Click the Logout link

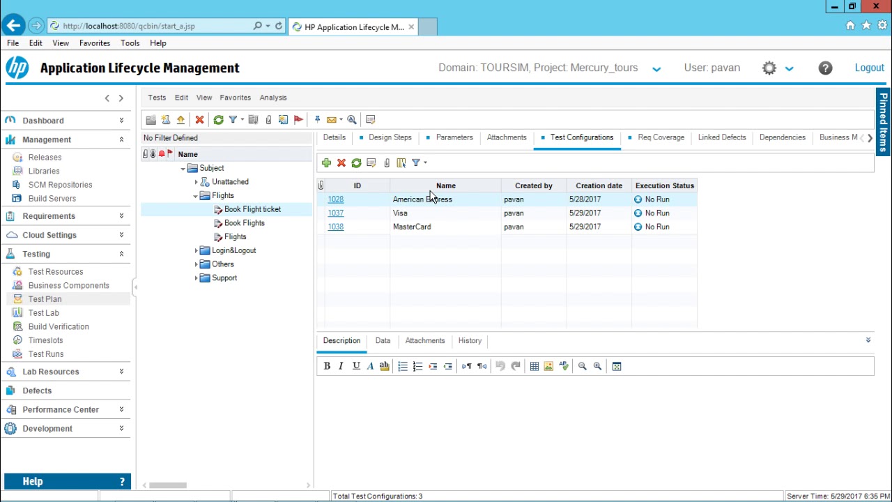[x=869, y=68]
